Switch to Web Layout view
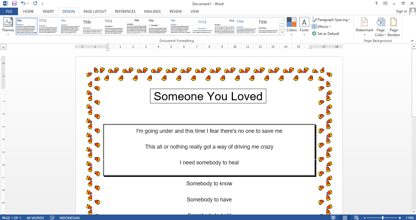Viewport: 416px width, 220px height. click(x=356, y=218)
